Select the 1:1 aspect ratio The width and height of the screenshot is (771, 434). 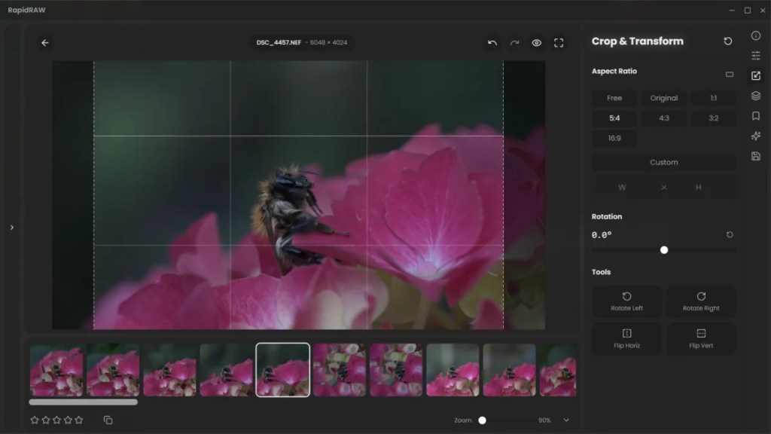click(x=713, y=98)
